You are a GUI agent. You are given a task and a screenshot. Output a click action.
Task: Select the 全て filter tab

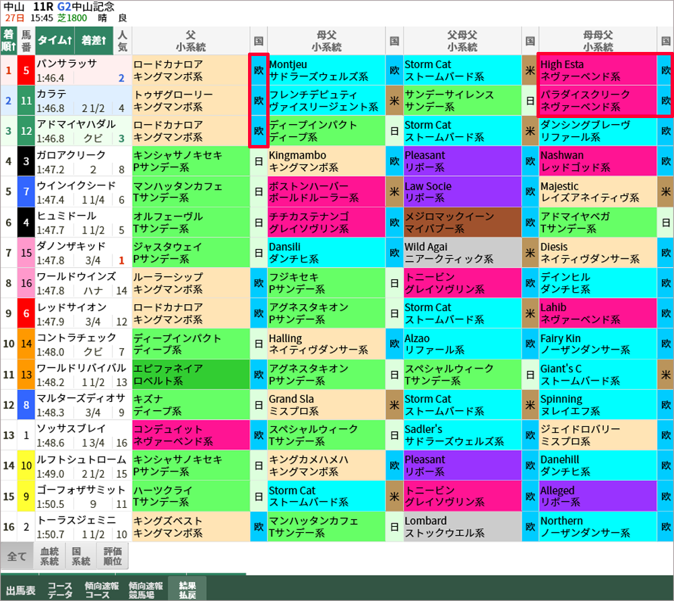click(x=18, y=556)
